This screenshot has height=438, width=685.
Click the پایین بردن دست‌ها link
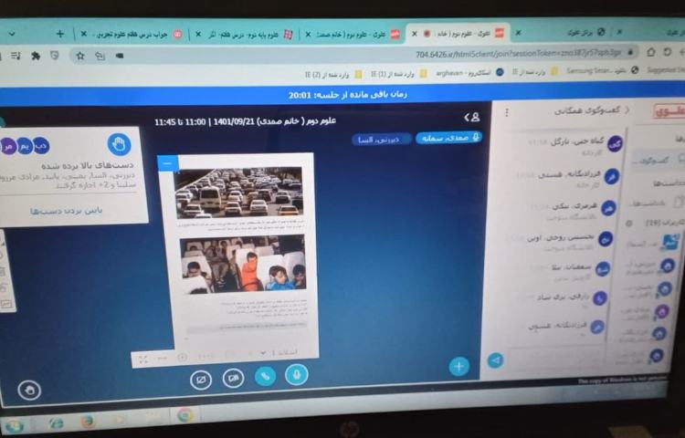67,211
